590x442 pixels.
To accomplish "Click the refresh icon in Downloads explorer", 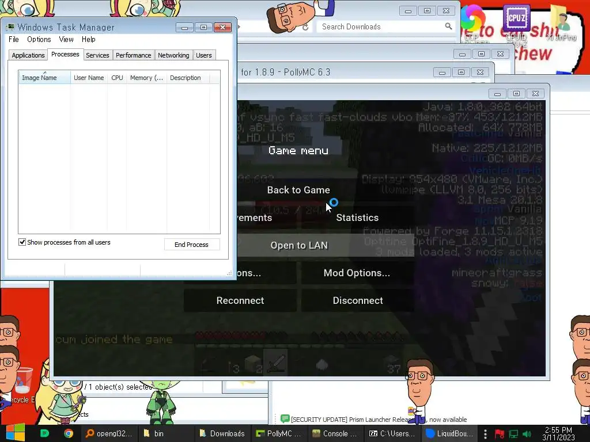I will tap(305, 27).
